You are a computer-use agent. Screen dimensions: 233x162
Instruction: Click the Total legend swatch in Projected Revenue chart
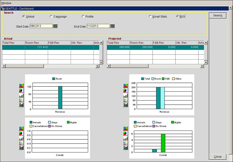click(x=142, y=79)
